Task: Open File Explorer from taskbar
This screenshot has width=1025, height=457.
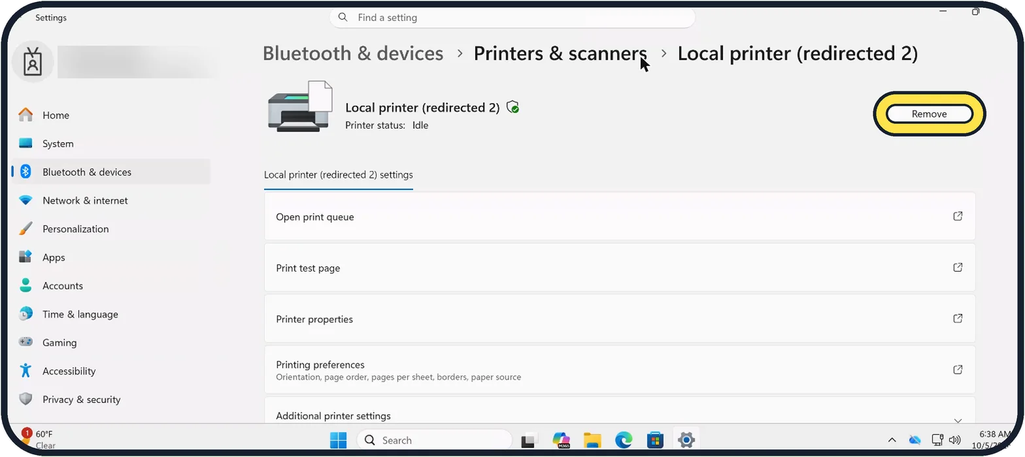Action: tap(592, 440)
